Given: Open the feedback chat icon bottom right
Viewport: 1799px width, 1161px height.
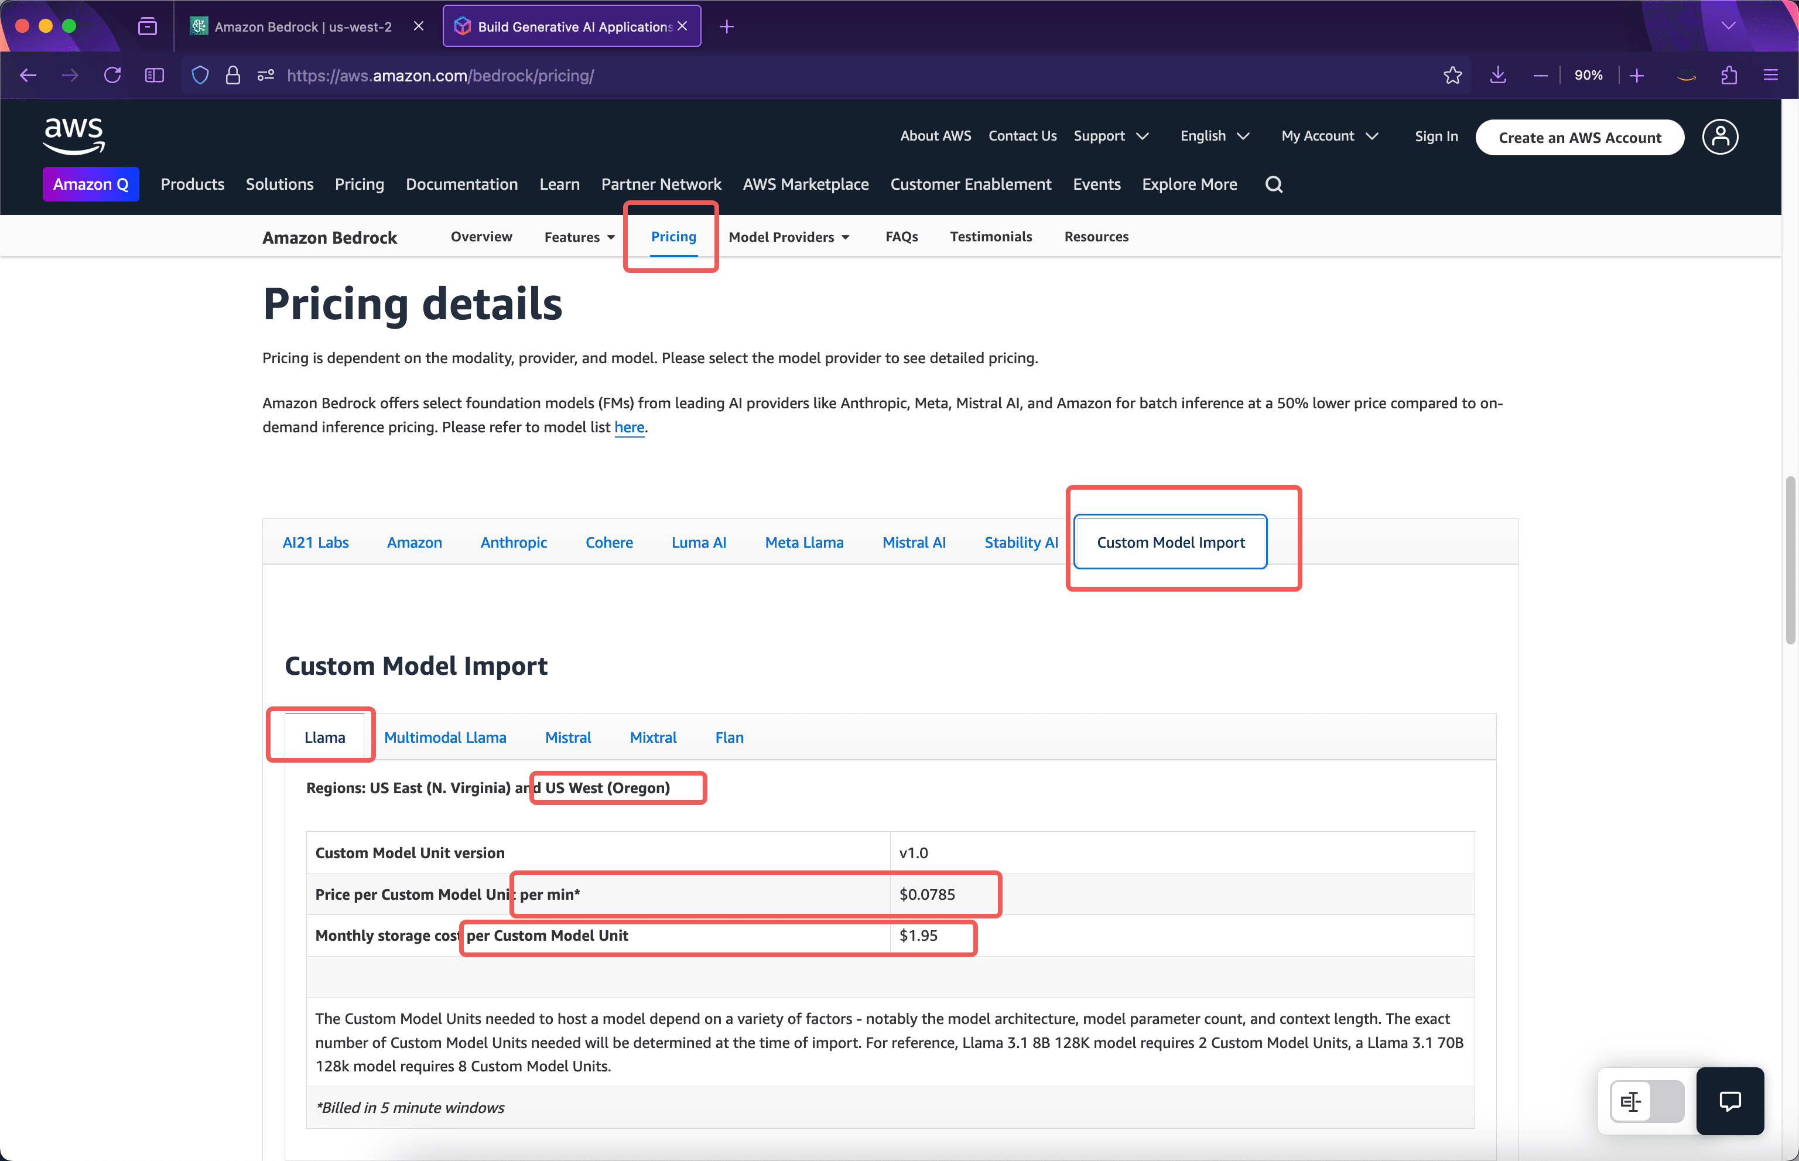Looking at the screenshot, I should click(x=1730, y=1101).
